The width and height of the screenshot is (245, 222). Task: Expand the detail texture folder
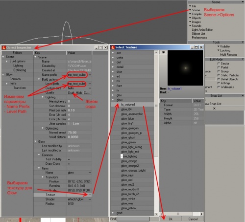click(113, 67)
